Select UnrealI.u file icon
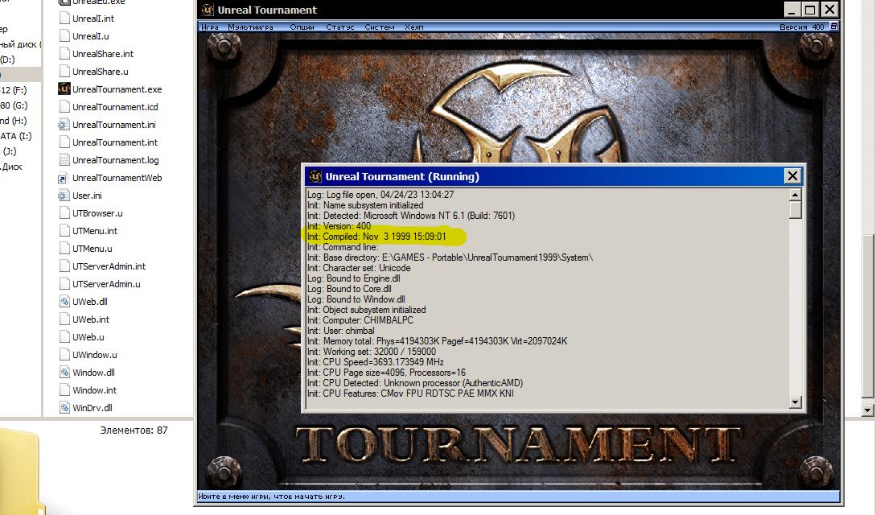The width and height of the screenshot is (876, 515). pyautogui.click(x=64, y=35)
